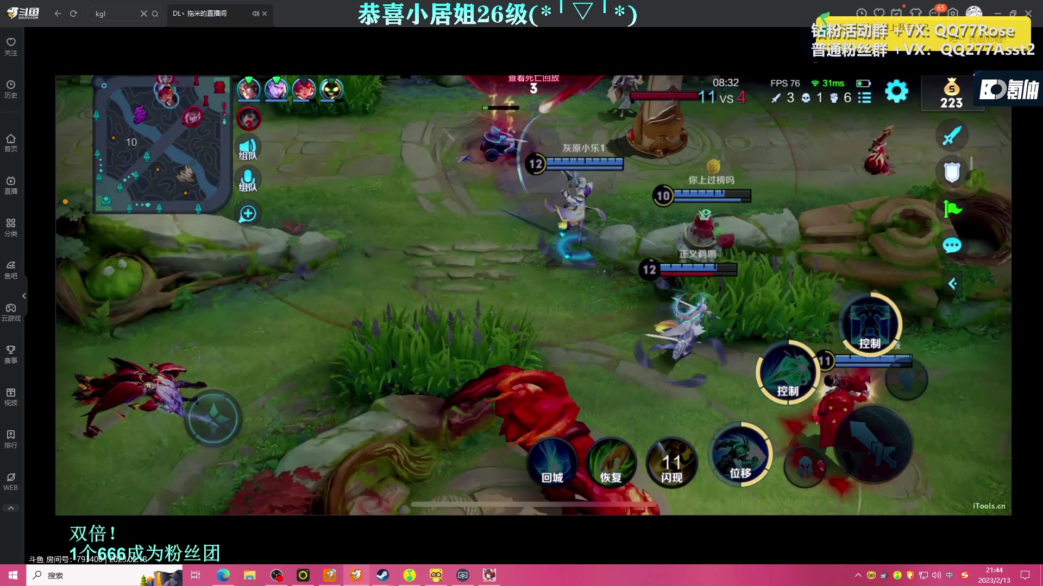1043x586 pixels.
Task: Open the skin/theme shirt icon
Action: (x=916, y=12)
